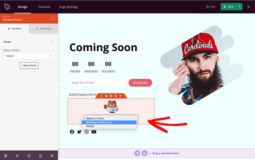Open block settings gear on the orange toolbar
255x160 pixels.
[x=106, y=96]
